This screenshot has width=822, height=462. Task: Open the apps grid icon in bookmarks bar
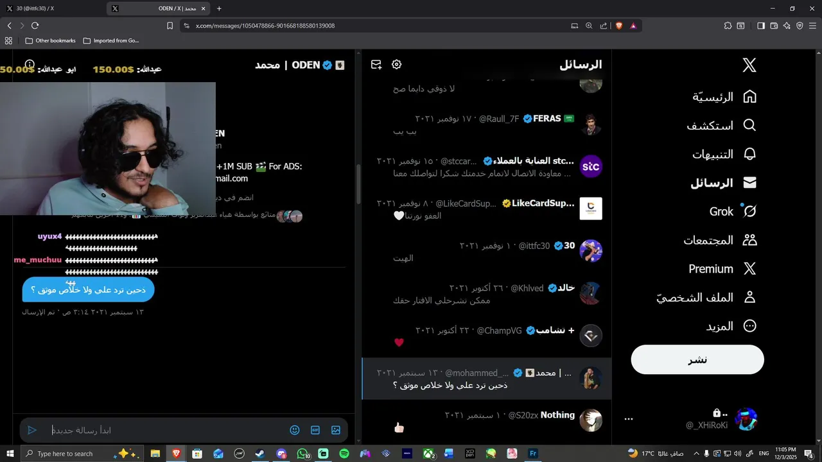[8, 40]
